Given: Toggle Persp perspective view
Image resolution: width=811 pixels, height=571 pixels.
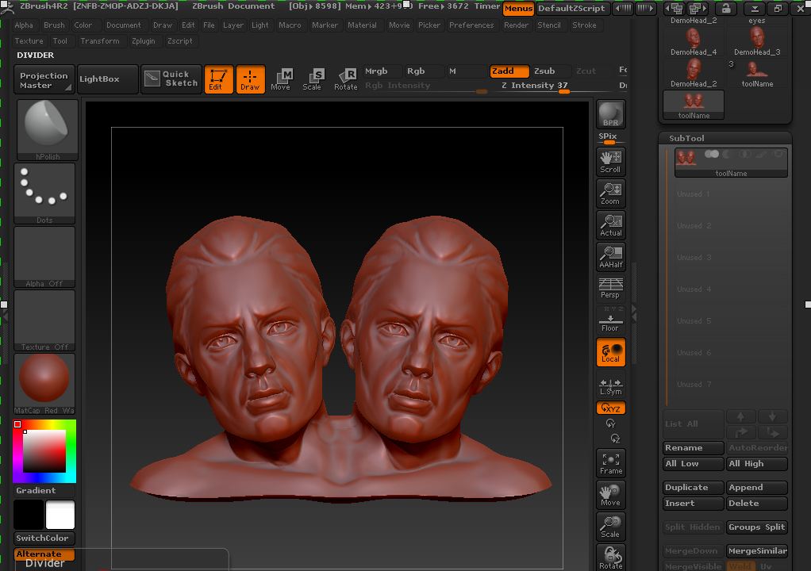Looking at the screenshot, I should (610, 288).
